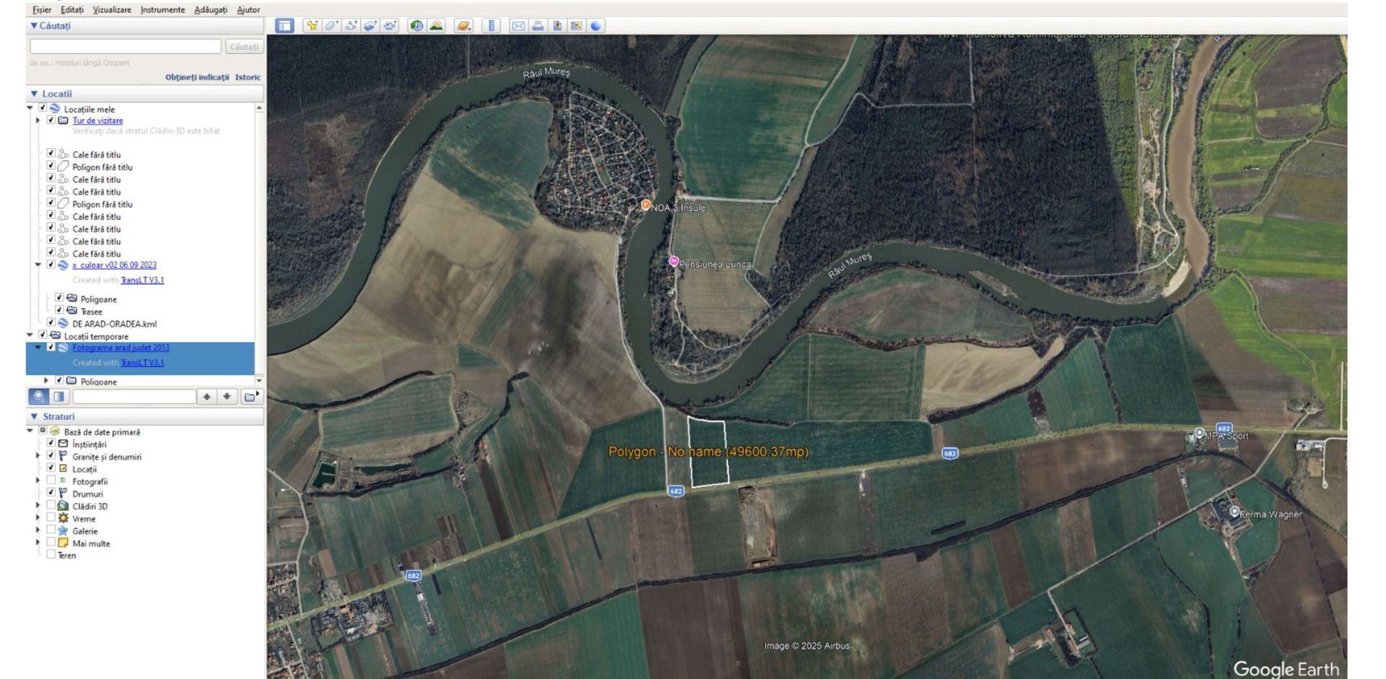This screenshot has height=679, width=1386.
Task: Click the email envelope toolbar icon
Action: pos(518,26)
